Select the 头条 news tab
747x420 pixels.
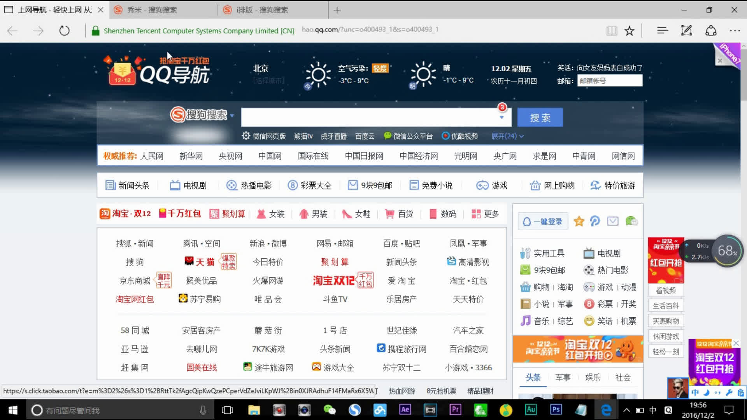533,377
